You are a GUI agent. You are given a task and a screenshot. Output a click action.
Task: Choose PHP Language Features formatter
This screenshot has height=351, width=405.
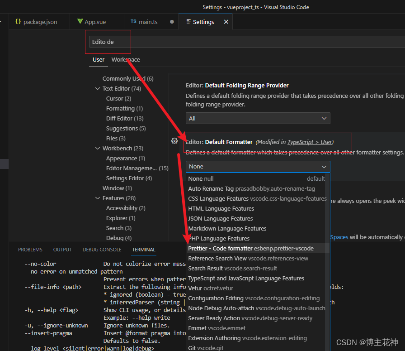coord(256,238)
